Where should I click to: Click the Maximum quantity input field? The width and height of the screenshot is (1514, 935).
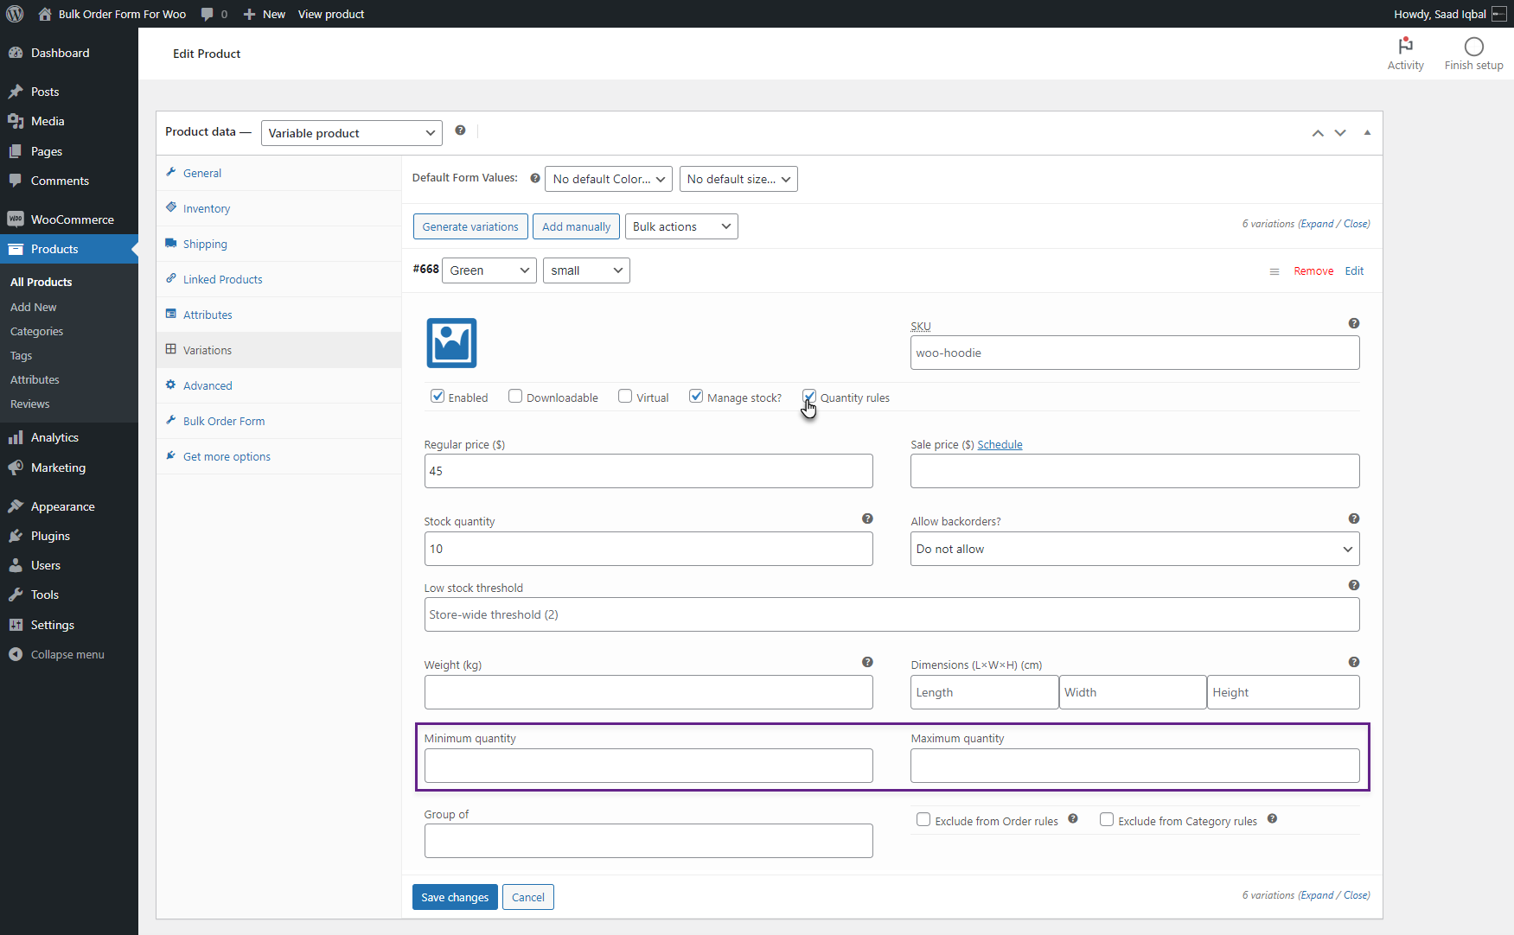pyautogui.click(x=1134, y=766)
